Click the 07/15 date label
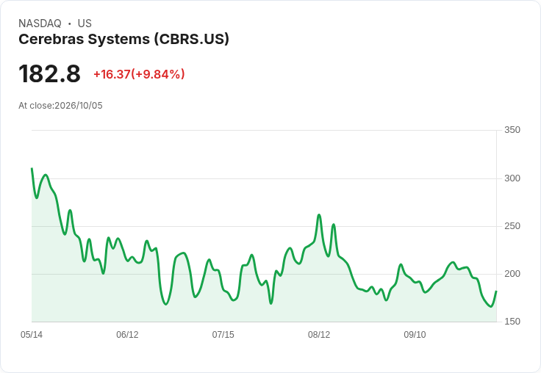The height and width of the screenshot is (373, 541). [223, 335]
